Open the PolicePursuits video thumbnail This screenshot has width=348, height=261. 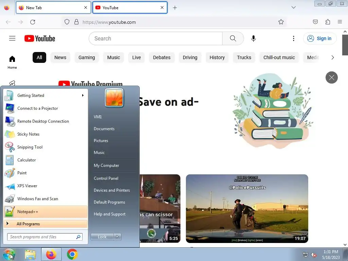tap(247, 209)
